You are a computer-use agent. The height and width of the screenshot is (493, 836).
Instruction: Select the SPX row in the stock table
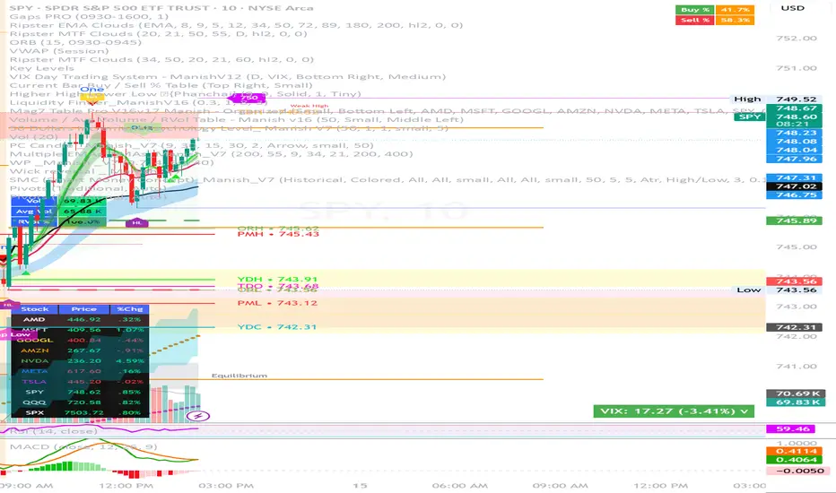(80, 412)
